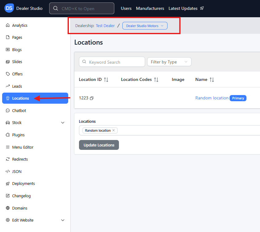Click the CMD+K to Open search box

tap(82, 8)
